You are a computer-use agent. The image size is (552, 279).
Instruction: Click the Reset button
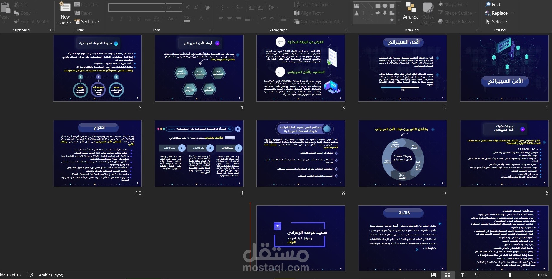[x=84, y=13]
